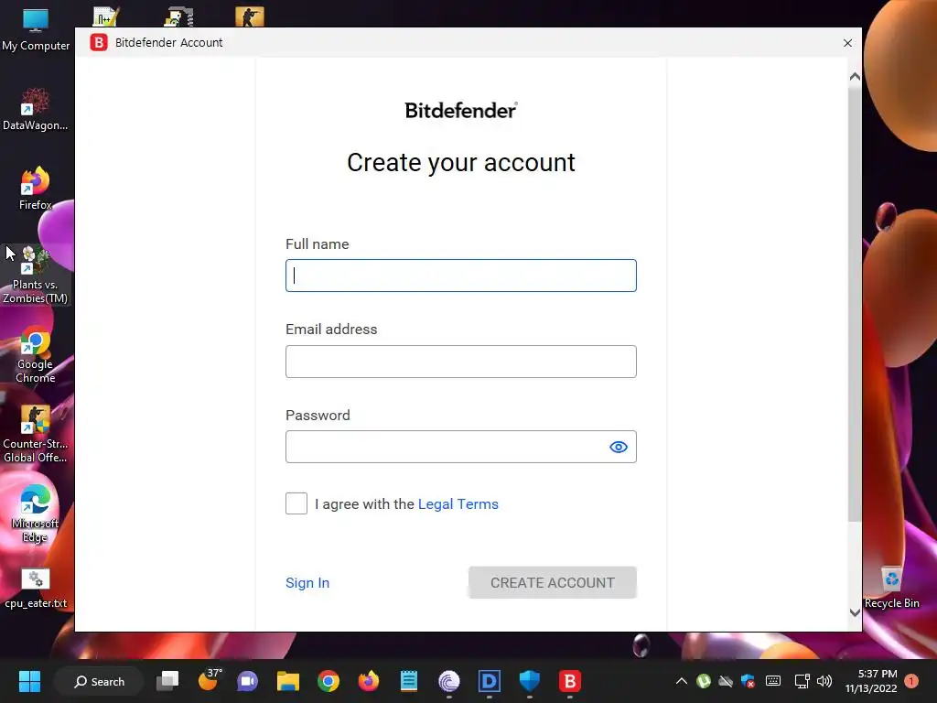Image resolution: width=937 pixels, height=703 pixels.
Task: Open the notification badge showing 1
Action: (911, 681)
